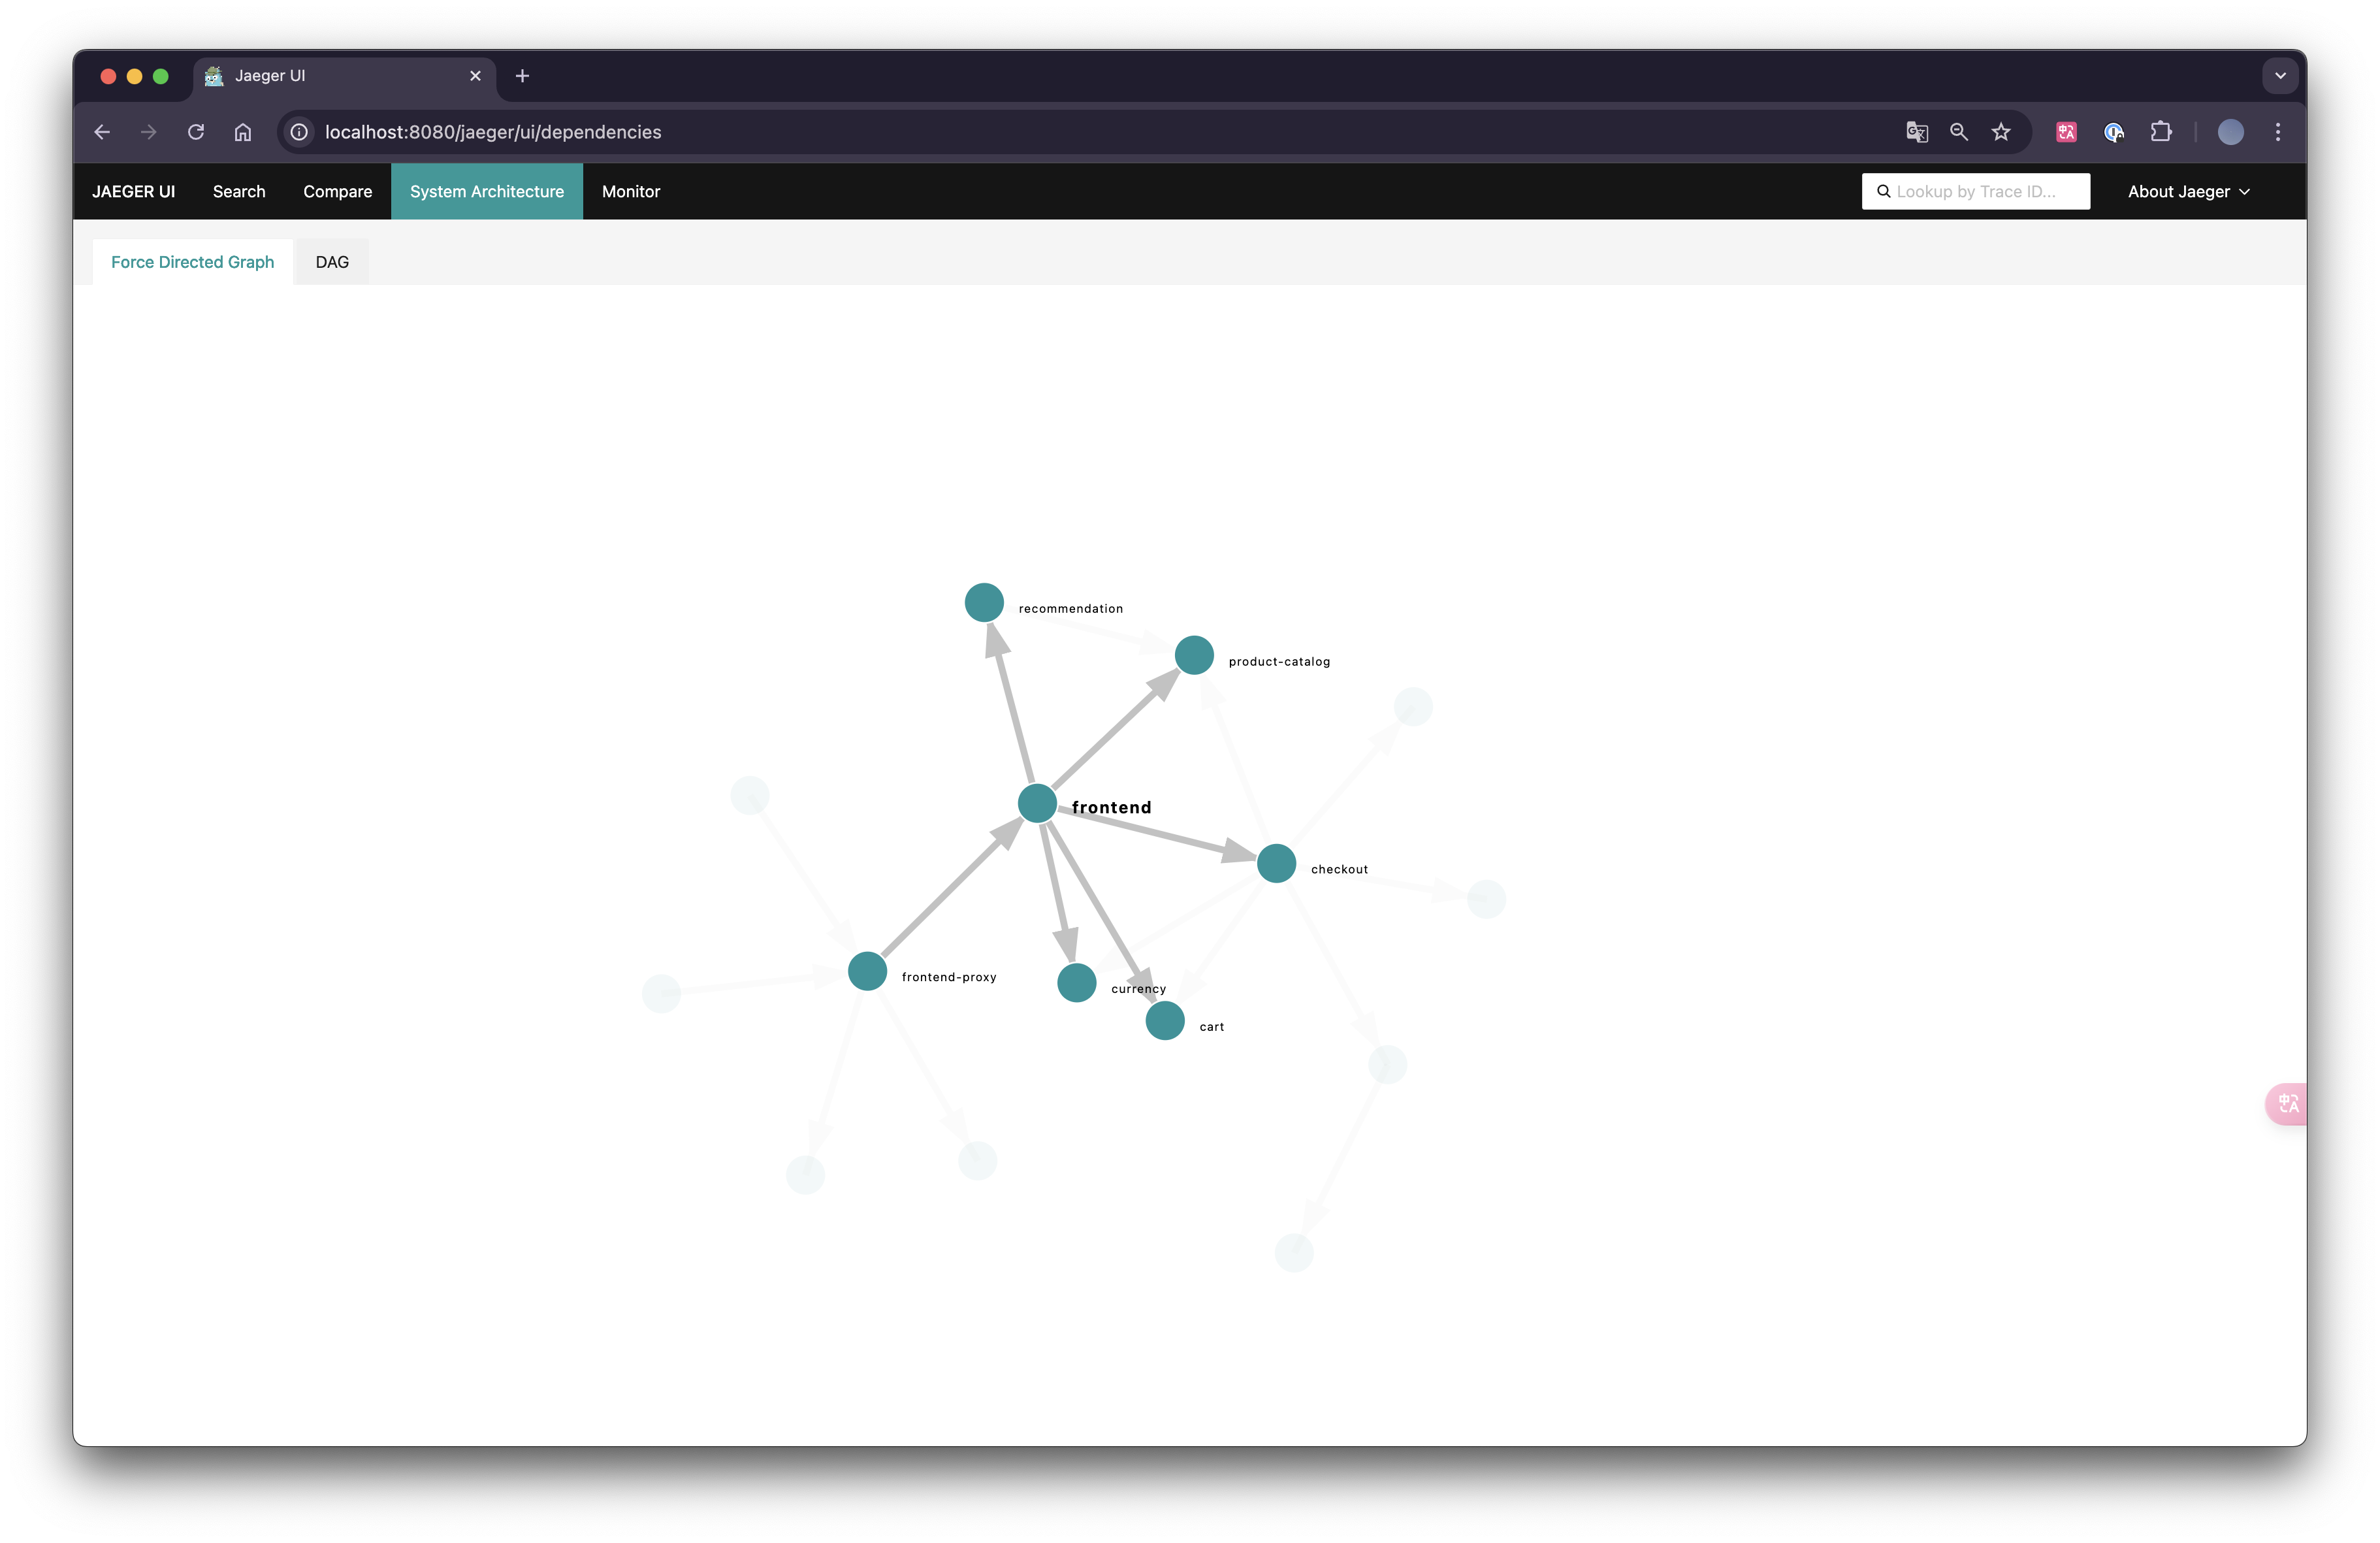Go to the Compare page
This screenshot has width=2380, height=1543.
(337, 191)
